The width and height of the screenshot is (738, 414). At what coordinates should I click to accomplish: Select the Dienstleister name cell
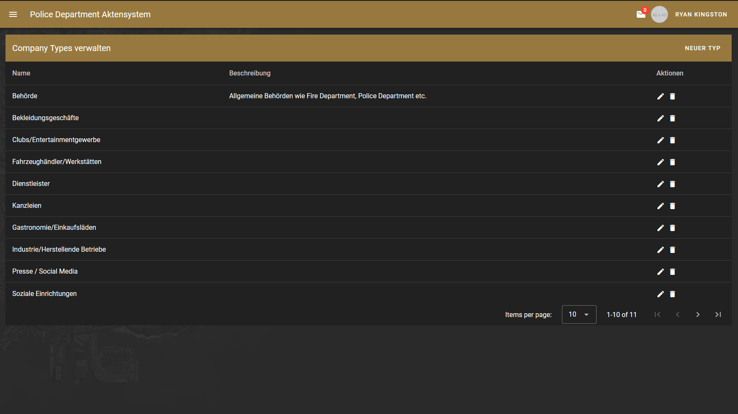point(31,183)
